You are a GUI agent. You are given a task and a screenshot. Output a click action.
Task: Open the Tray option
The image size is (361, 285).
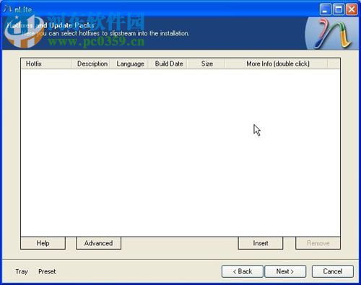22,271
